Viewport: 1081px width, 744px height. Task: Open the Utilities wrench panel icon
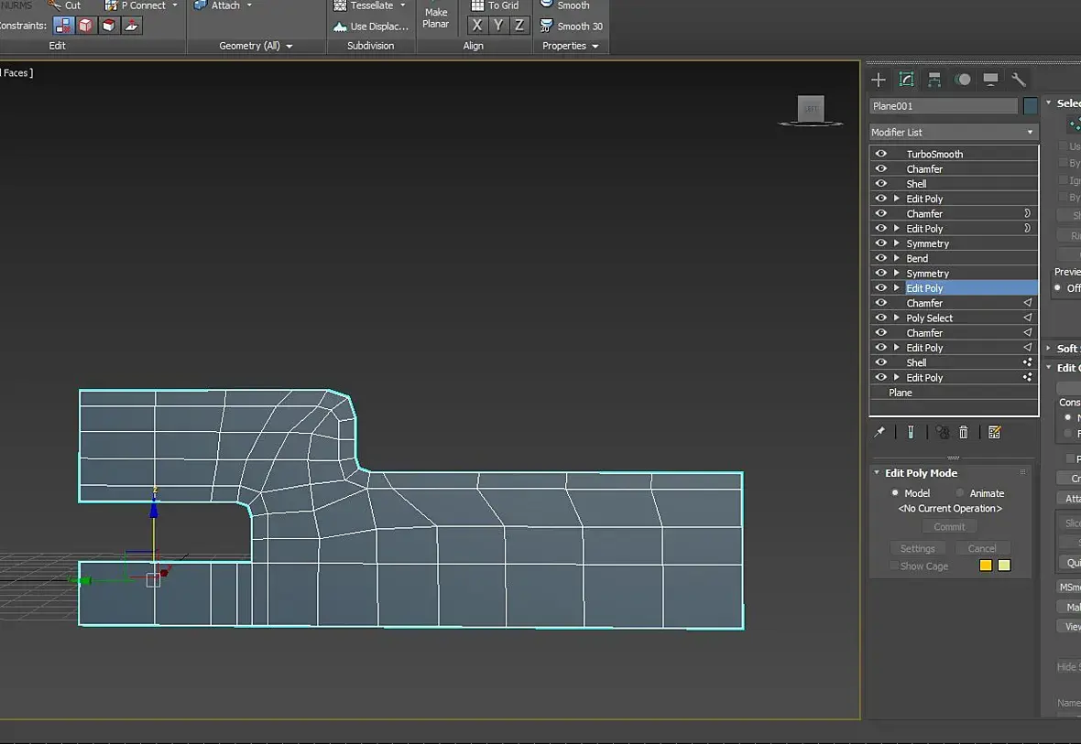click(x=1018, y=80)
